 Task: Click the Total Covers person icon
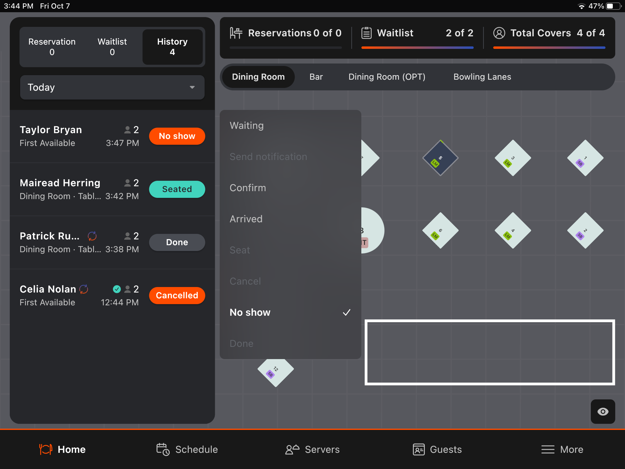point(499,33)
